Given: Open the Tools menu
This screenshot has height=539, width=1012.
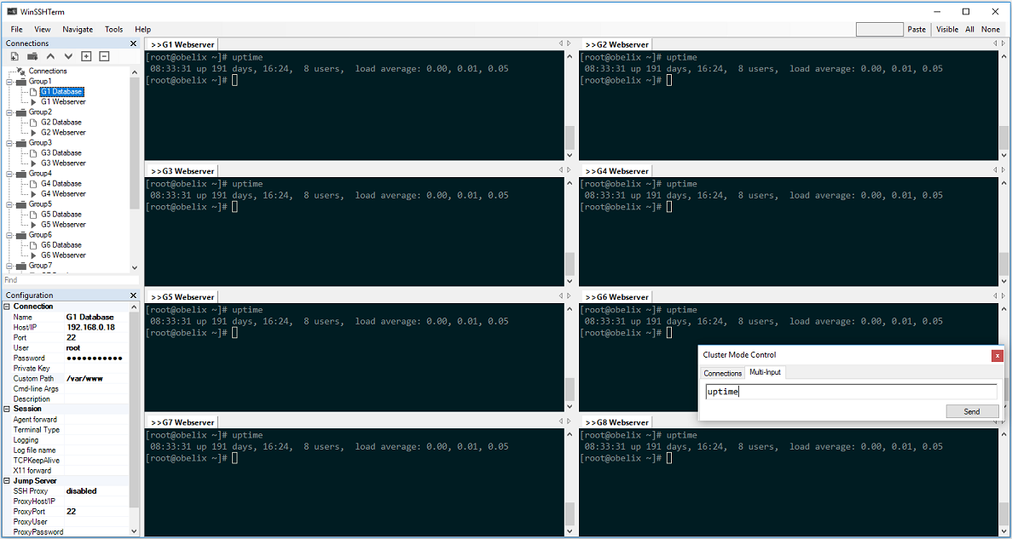Looking at the screenshot, I should coord(113,29).
